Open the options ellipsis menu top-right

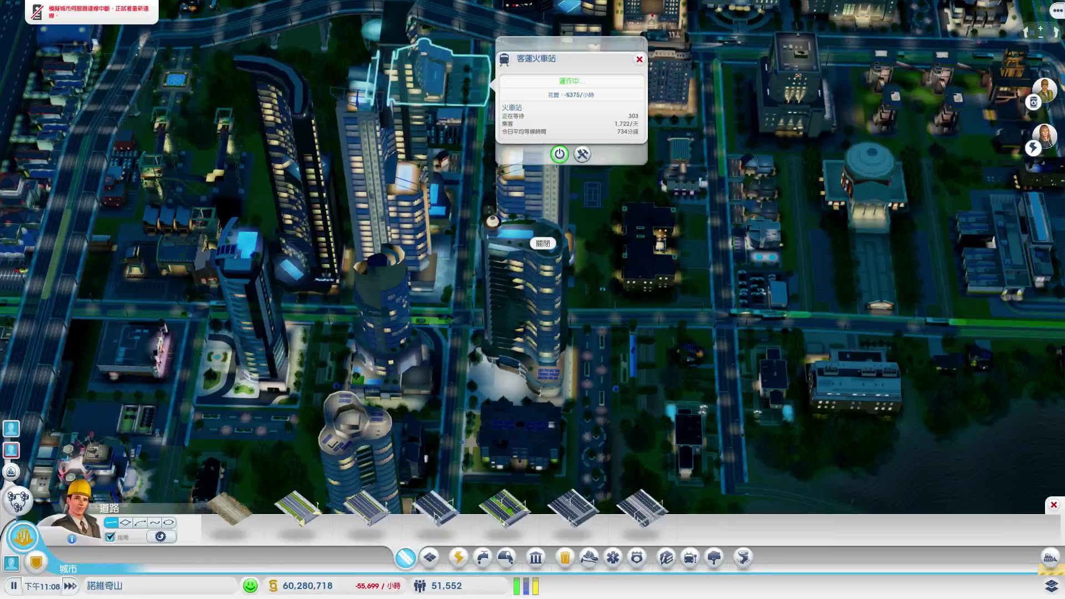(x=1057, y=10)
